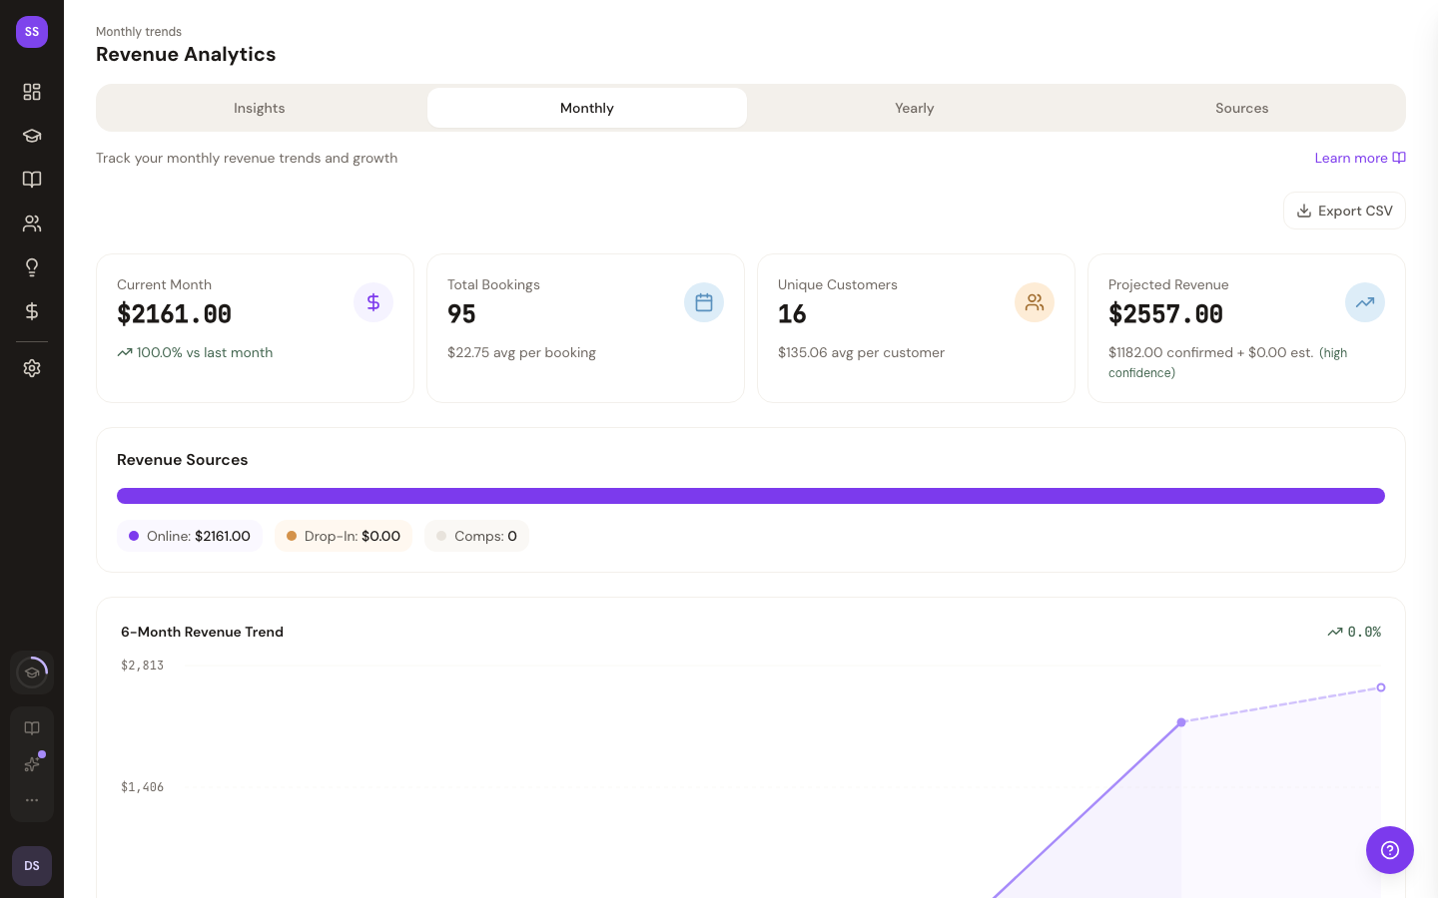Expand the three-dots more options in sidebar
This screenshot has height=898, width=1438.
(32, 800)
